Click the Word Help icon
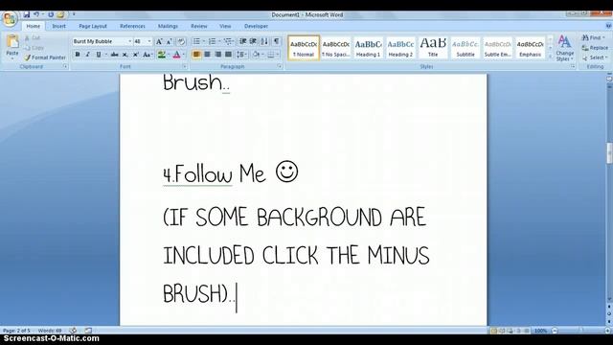Screen dimensions: 613x345 (x=608, y=26)
